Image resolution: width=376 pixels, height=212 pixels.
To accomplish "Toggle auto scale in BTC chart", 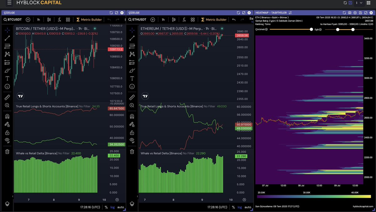I will 121,207.
